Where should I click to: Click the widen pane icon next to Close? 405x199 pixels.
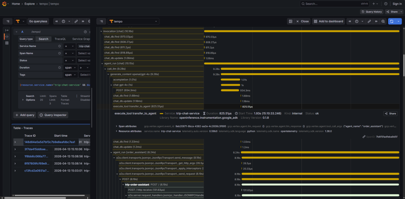click(x=291, y=21)
